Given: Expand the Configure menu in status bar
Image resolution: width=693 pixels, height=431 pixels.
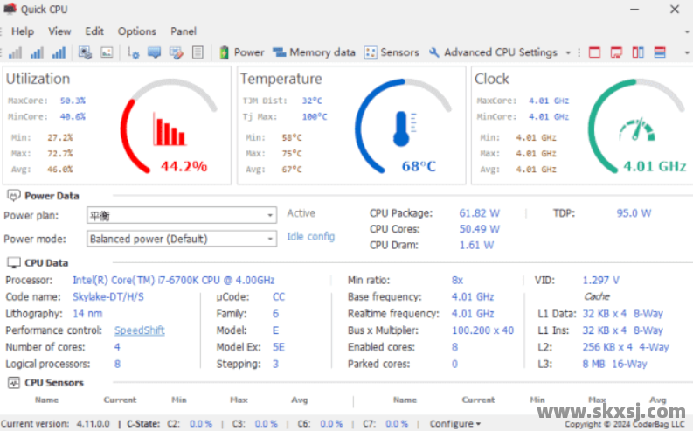Looking at the screenshot, I should point(454,423).
